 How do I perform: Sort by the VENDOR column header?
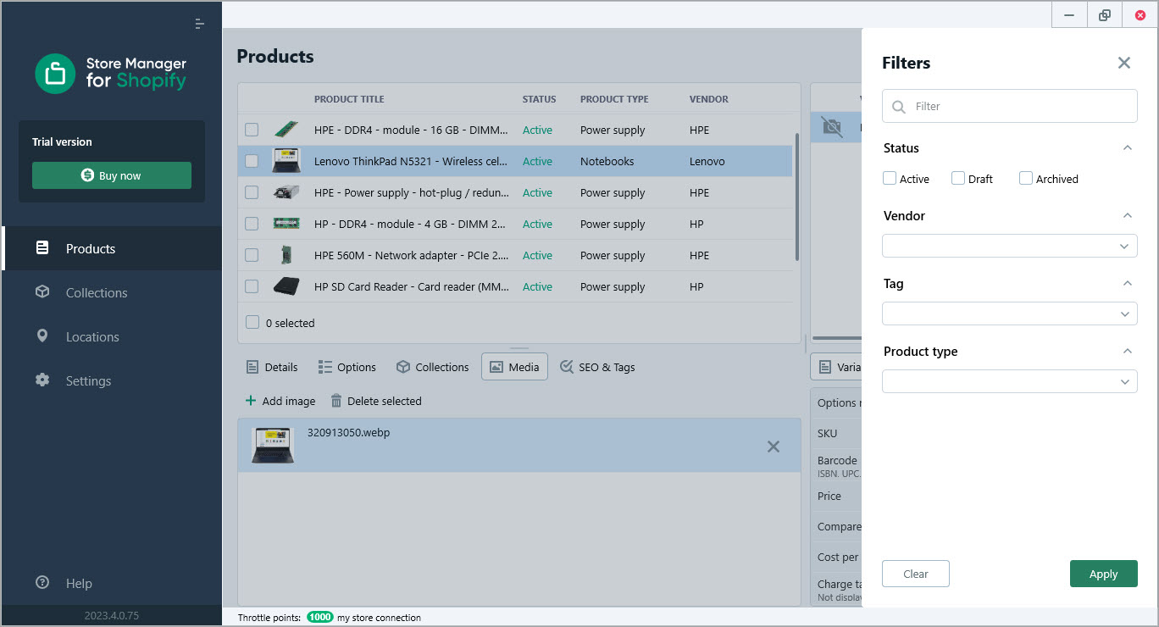[x=709, y=99]
